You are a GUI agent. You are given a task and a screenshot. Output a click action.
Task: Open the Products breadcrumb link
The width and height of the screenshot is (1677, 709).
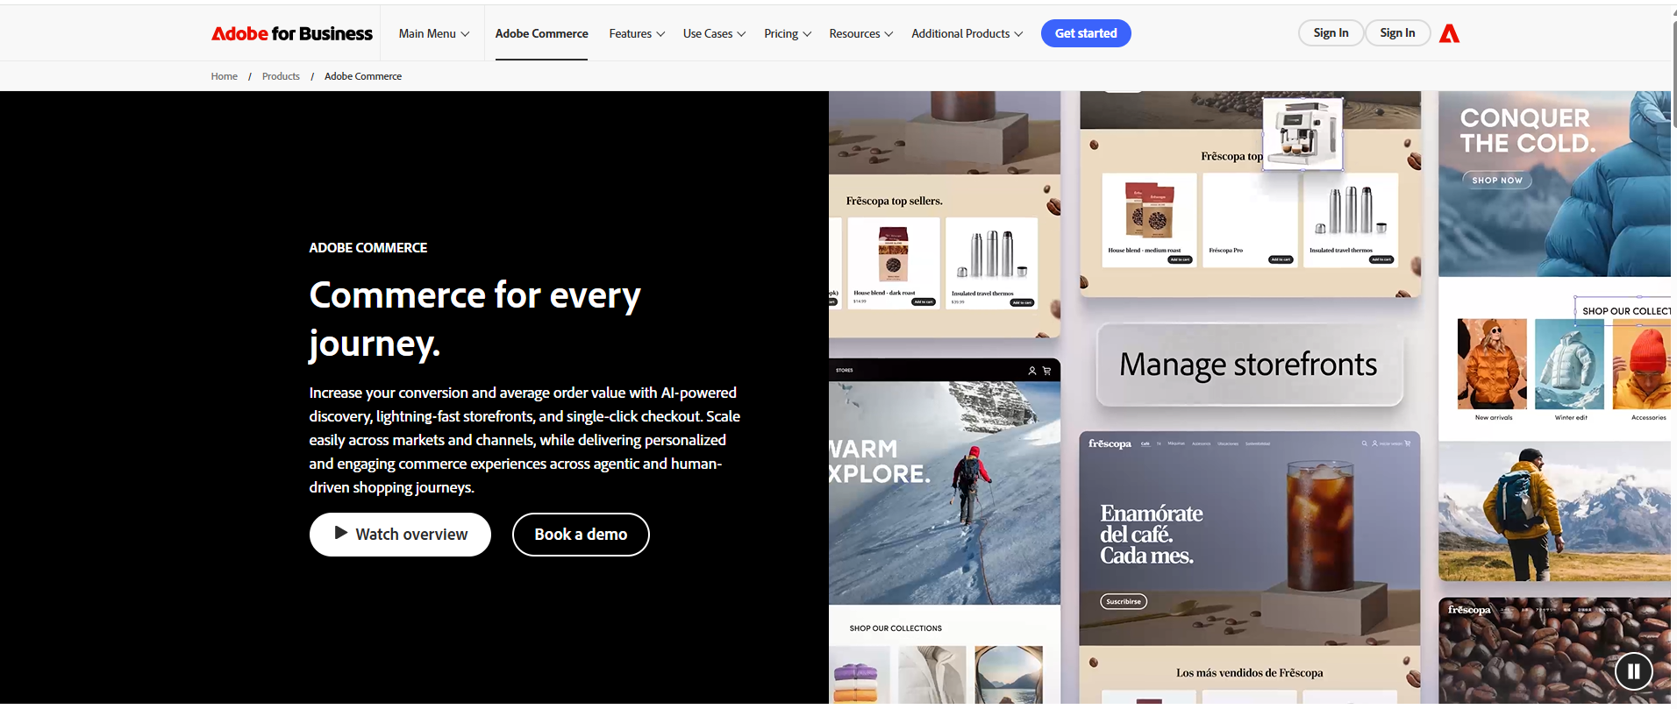coord(281,76)
